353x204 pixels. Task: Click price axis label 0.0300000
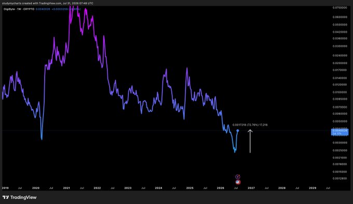340,46
